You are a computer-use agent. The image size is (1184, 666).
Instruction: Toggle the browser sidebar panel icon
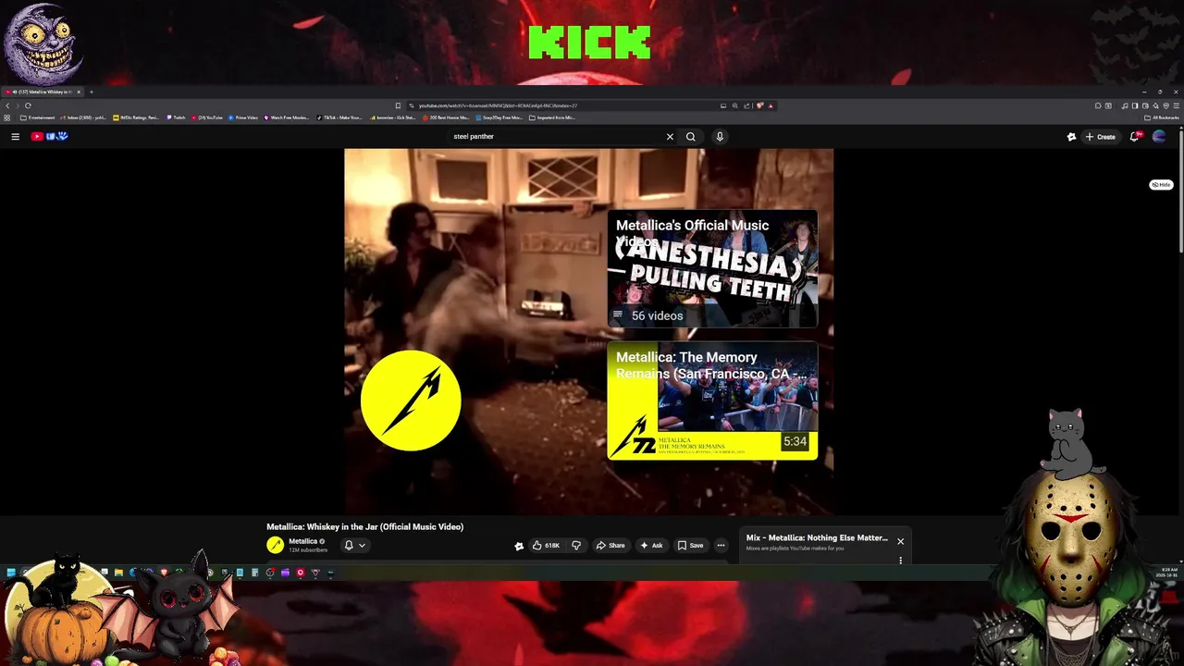(x=1136, y=105)
